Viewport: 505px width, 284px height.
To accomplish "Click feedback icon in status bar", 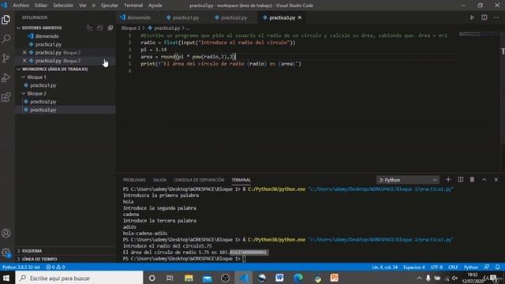I will (x=487, y=267).
